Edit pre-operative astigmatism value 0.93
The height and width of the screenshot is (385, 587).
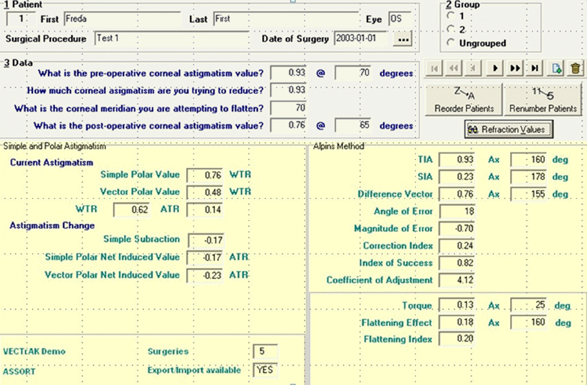click(289, 73)
